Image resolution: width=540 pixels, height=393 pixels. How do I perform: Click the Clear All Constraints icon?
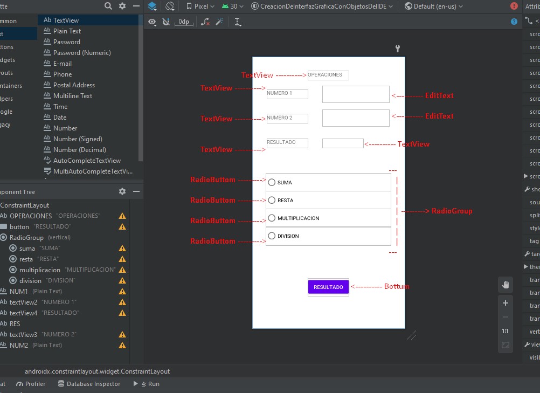click(x=204, y=22)
